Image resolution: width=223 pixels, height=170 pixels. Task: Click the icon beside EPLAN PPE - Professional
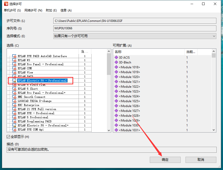tap(14, 113)
